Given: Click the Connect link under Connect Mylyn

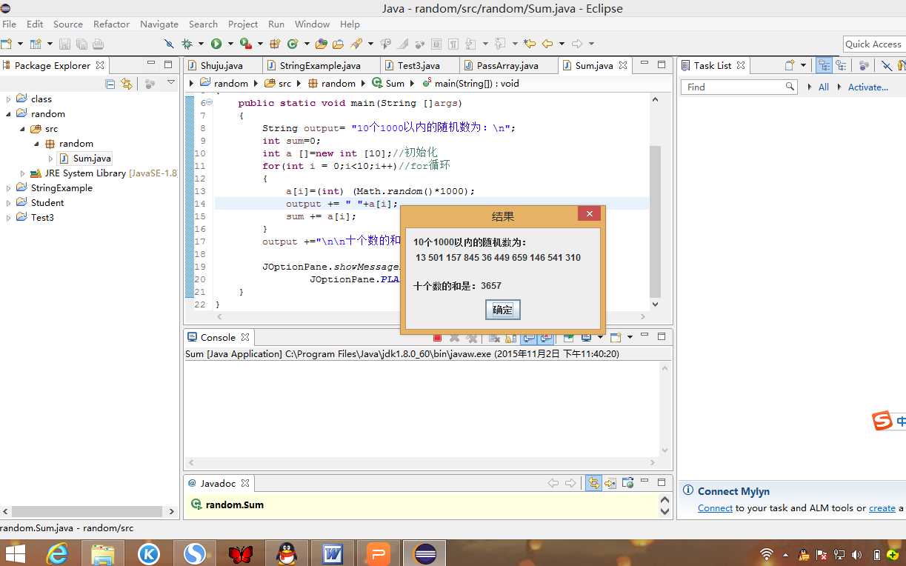Looking at the screenshot, I should (x=715, y=508).
